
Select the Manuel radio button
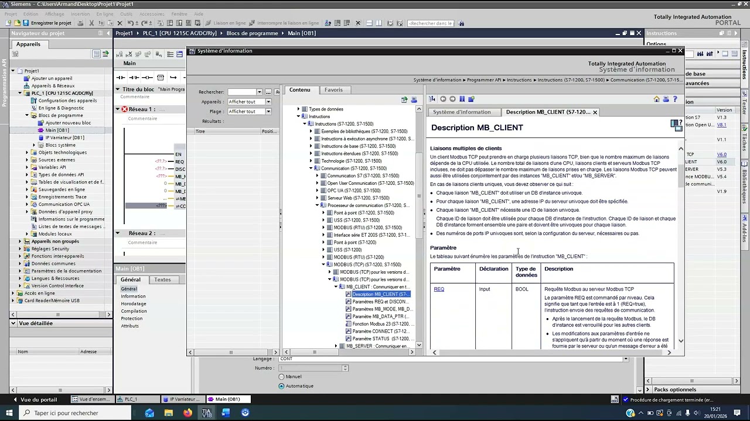click(x=281, y=377)
